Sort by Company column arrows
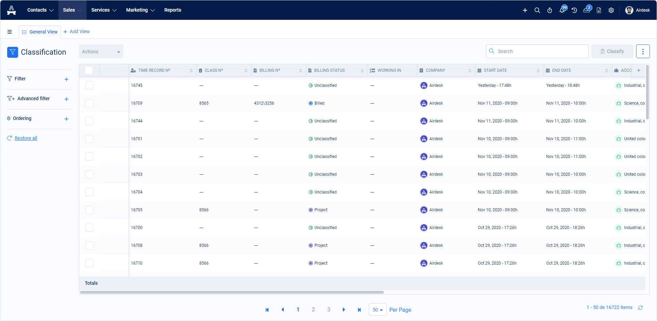The image size is (657, 321). tap(470, 70)
